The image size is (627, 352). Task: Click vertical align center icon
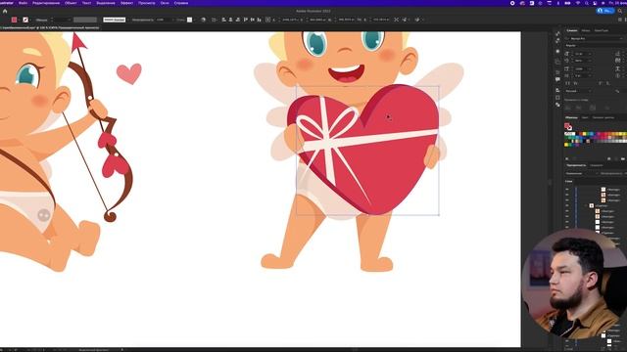(x=253, y=20)
